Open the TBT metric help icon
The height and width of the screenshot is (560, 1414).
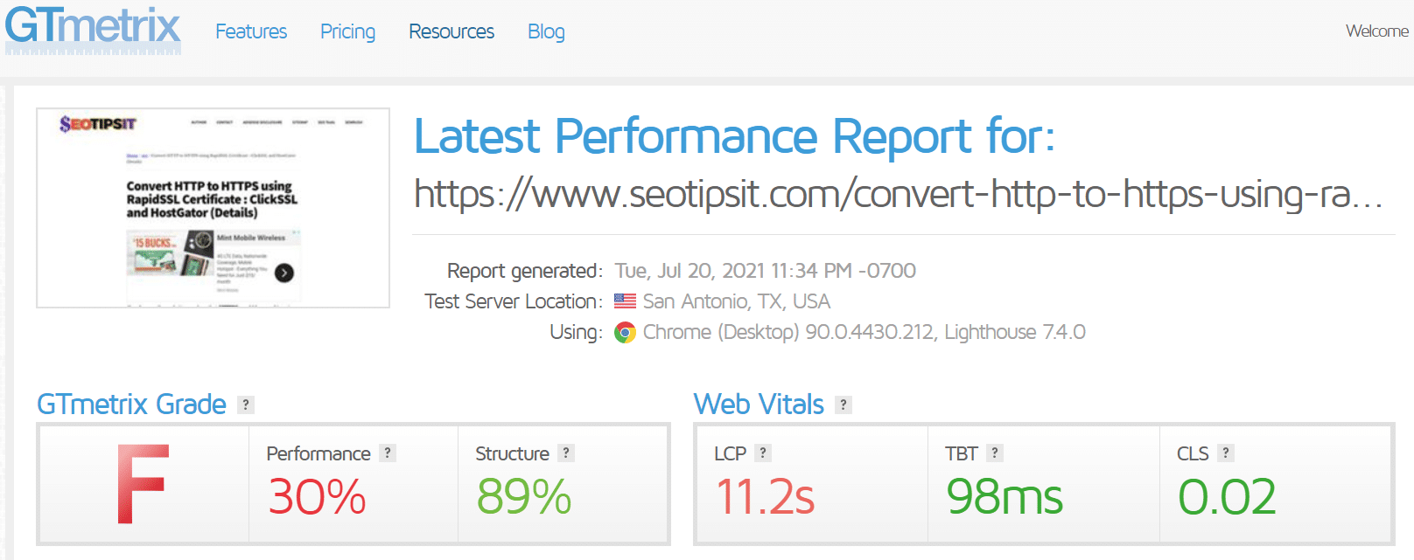pos(995,453)
